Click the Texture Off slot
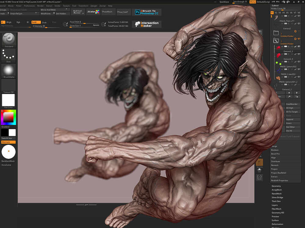Viewport: 305px width, 228px height. coord(8,86)
